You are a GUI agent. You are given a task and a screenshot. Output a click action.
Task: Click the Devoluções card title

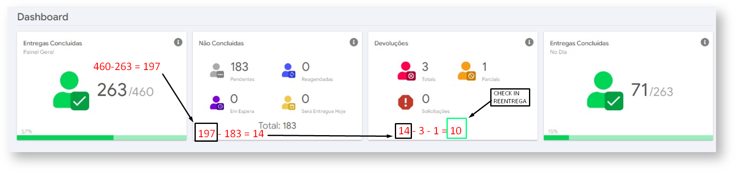[391, 43]
